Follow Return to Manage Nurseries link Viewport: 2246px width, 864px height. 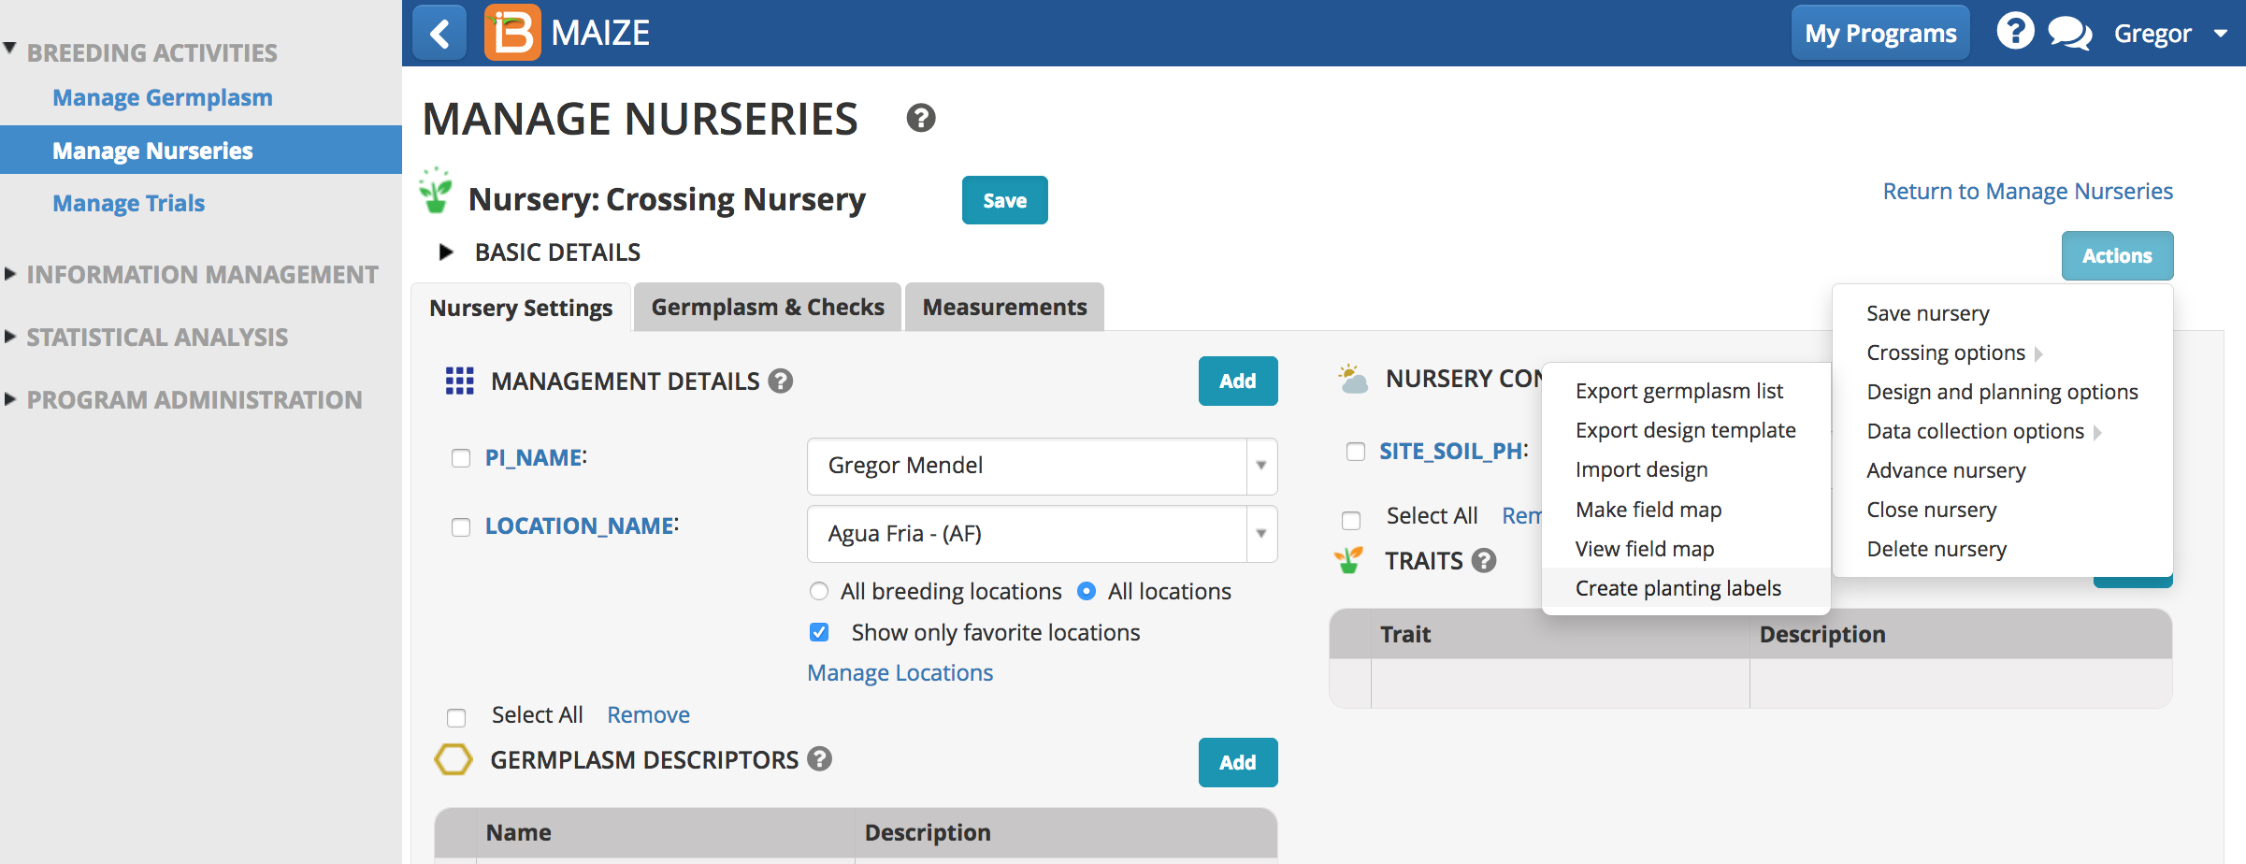pos(2027,191)
